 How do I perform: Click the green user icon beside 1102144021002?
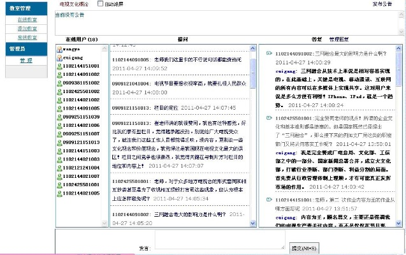pos(59,100)
